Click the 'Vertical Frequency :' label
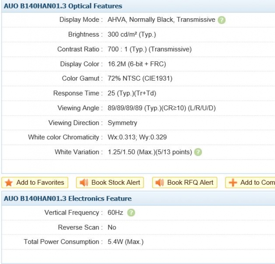The image size is (275, 264). (73, 213)
